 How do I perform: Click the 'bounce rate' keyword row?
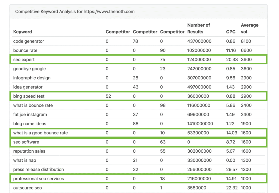pyautogui.click(x=25, y=50)
